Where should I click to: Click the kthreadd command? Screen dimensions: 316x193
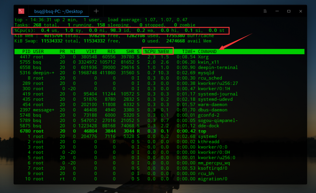tap(209, 142)
